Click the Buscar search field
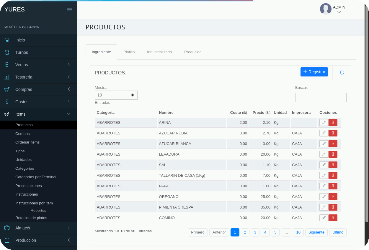 click(x=321, y=98)
